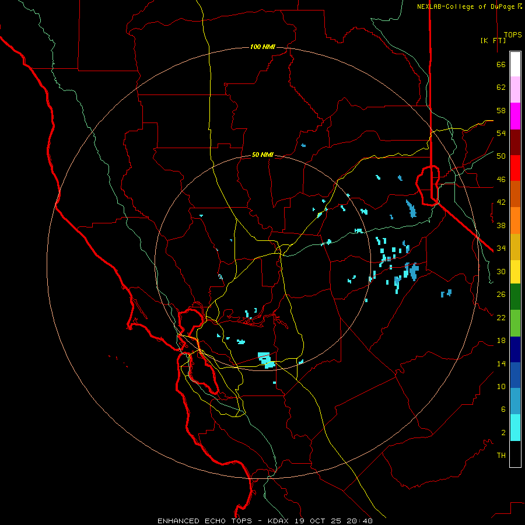Viewport: 525px width, 525px height.
Task: Click the legend value 42
Action: (501, 202)
